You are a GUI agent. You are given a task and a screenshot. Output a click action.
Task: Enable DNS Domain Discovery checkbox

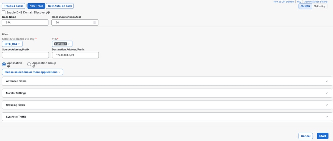[4, 12]
